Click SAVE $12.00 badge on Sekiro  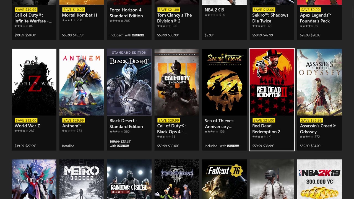tap(264, 10)
